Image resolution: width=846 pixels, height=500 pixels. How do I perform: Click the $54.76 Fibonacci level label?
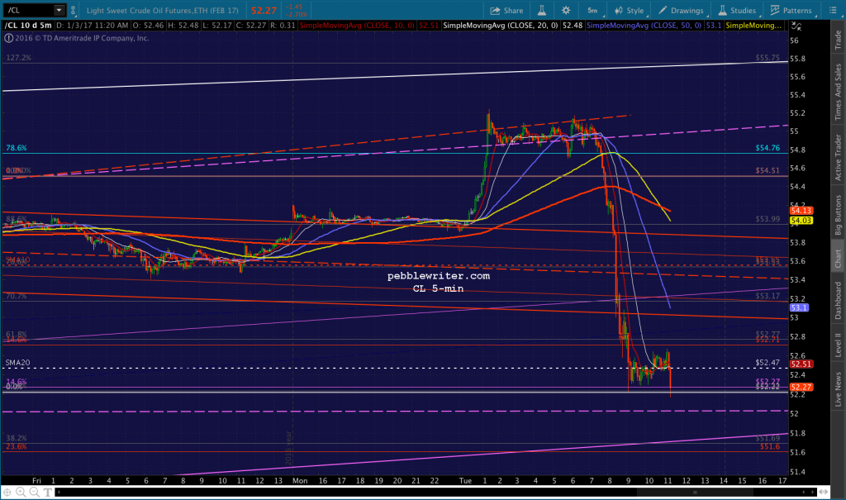[x=768, y=148]
